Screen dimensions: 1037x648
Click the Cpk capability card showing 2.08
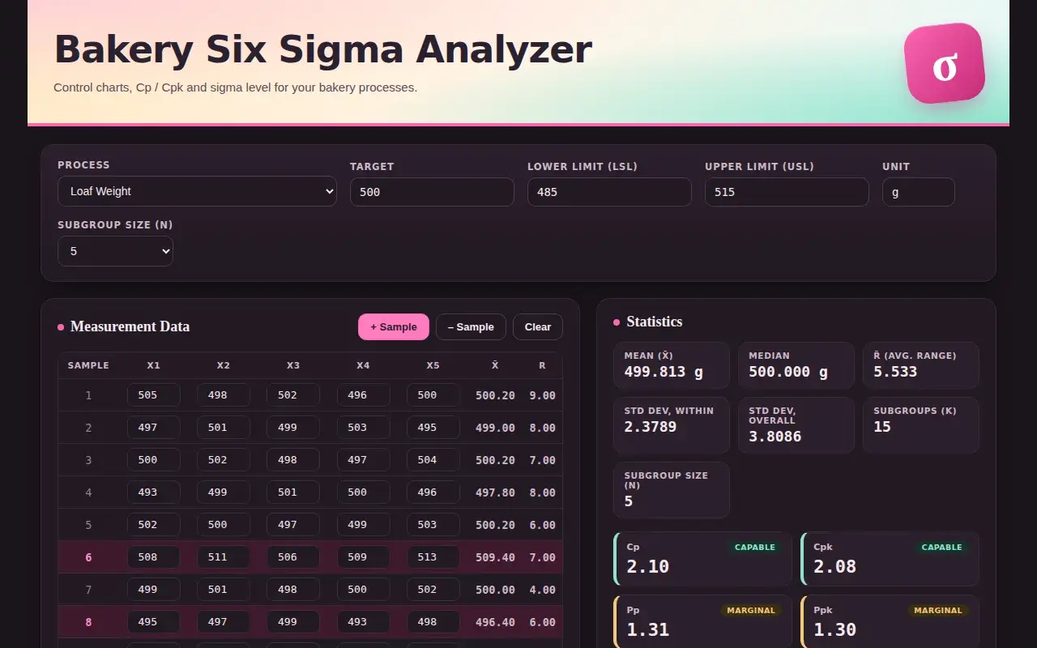point(890,559)
